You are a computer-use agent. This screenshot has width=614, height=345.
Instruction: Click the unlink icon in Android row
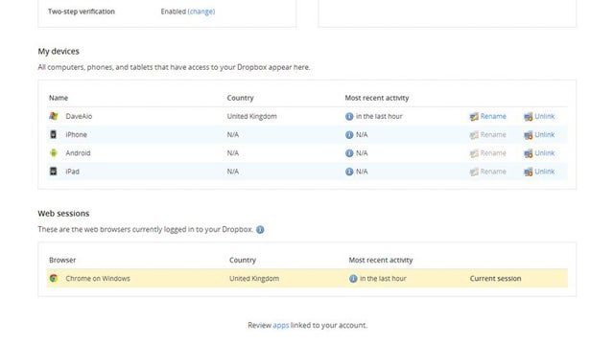click(529, 153)
